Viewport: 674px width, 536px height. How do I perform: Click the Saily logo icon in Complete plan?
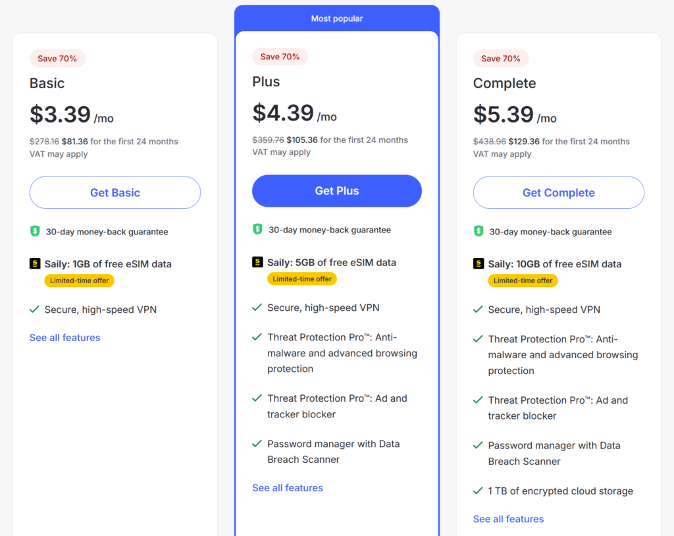tap(479, 263)
